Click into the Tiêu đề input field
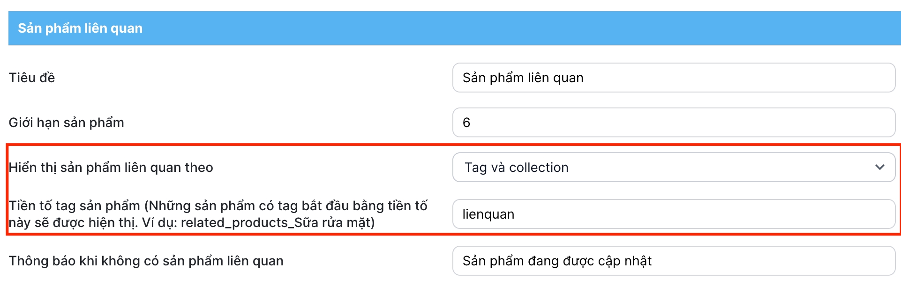Screen dimensions: 901x285 click(673, 78)
